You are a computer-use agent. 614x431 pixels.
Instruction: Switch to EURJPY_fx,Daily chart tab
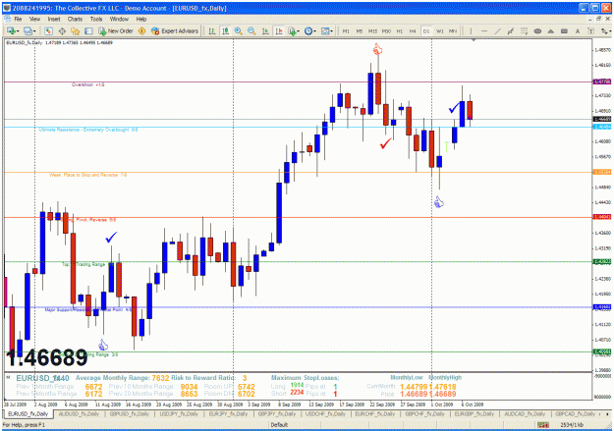(x=228, y=413)
